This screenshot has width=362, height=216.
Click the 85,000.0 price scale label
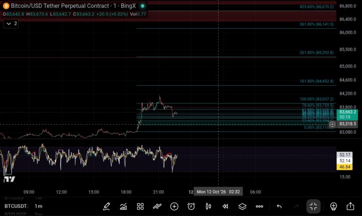(x=348, y=66)
